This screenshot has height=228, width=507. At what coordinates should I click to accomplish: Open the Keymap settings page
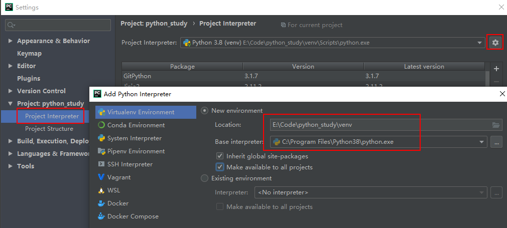(x=29, y=53)
